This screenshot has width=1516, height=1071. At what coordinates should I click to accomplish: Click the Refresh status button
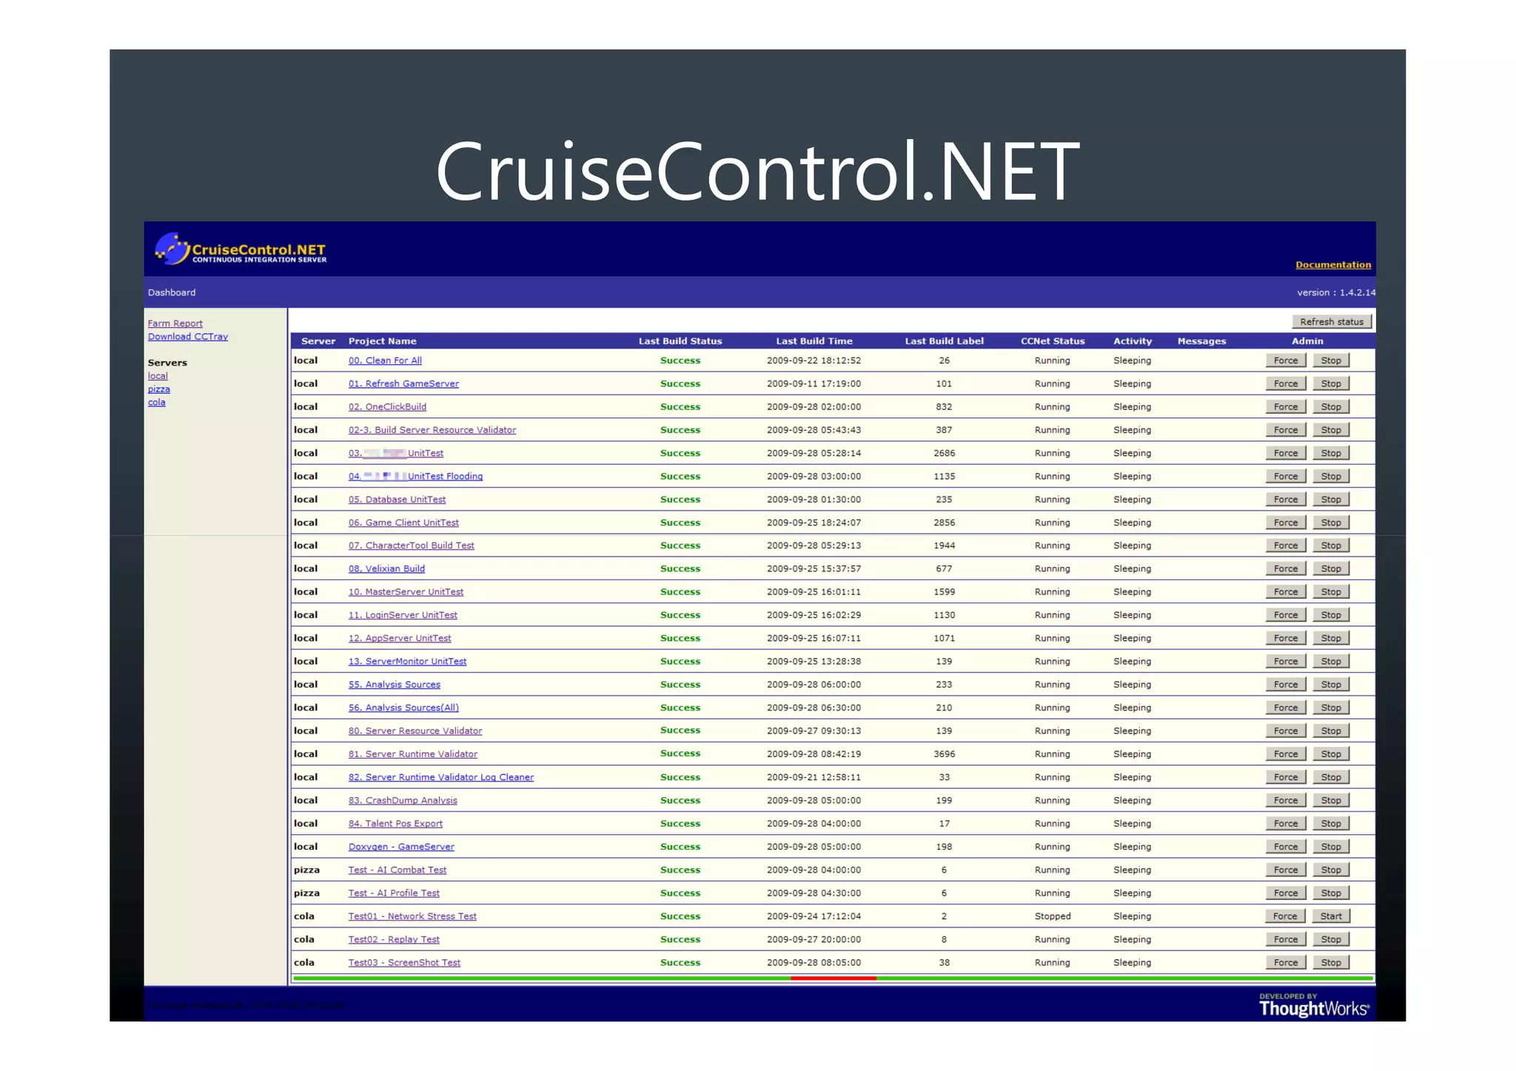coord(1331,322)
